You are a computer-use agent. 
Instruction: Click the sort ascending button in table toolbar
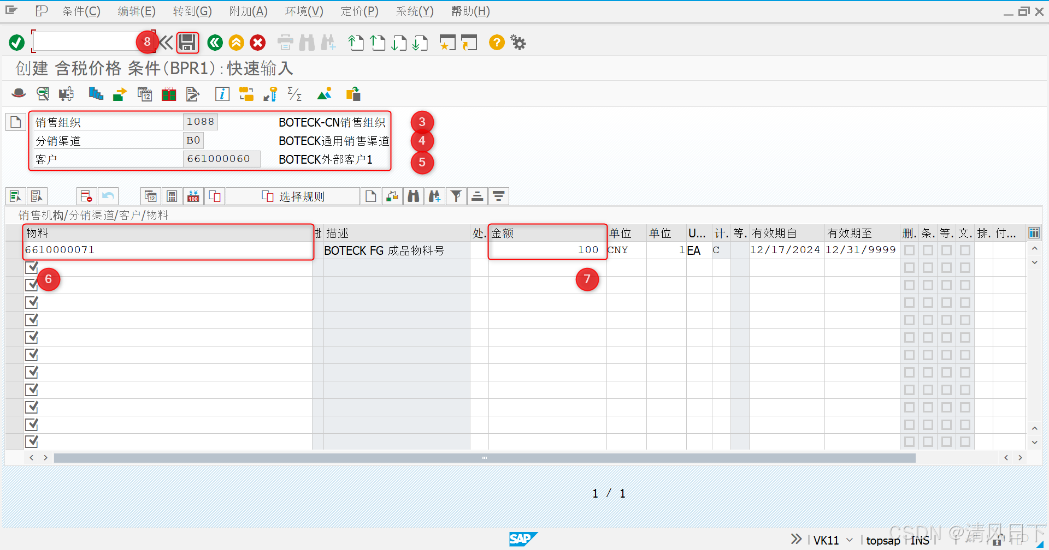pos(478,196)
